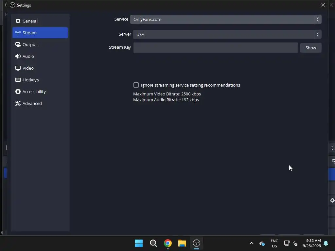Screen dimensions: 335x251
Task: Click the Server label
Action: (125, 34)
